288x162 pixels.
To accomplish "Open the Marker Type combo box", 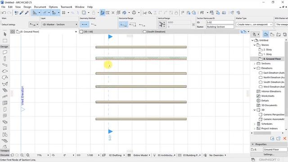I will [254, 24].
